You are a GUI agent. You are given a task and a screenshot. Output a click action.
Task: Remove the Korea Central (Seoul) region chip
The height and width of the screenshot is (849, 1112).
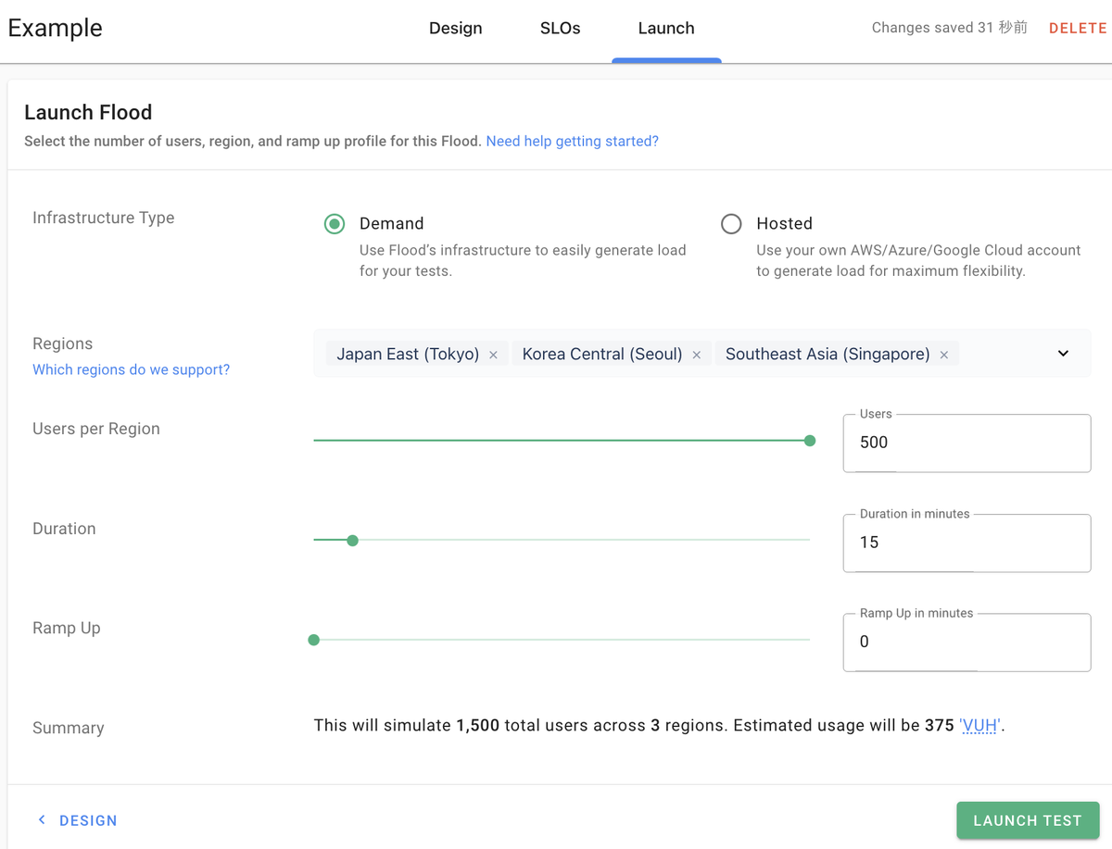696,355
